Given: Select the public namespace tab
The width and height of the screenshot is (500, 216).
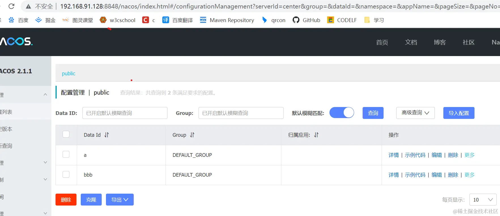Looking at the screenshot, I should [x=69, y=74].
